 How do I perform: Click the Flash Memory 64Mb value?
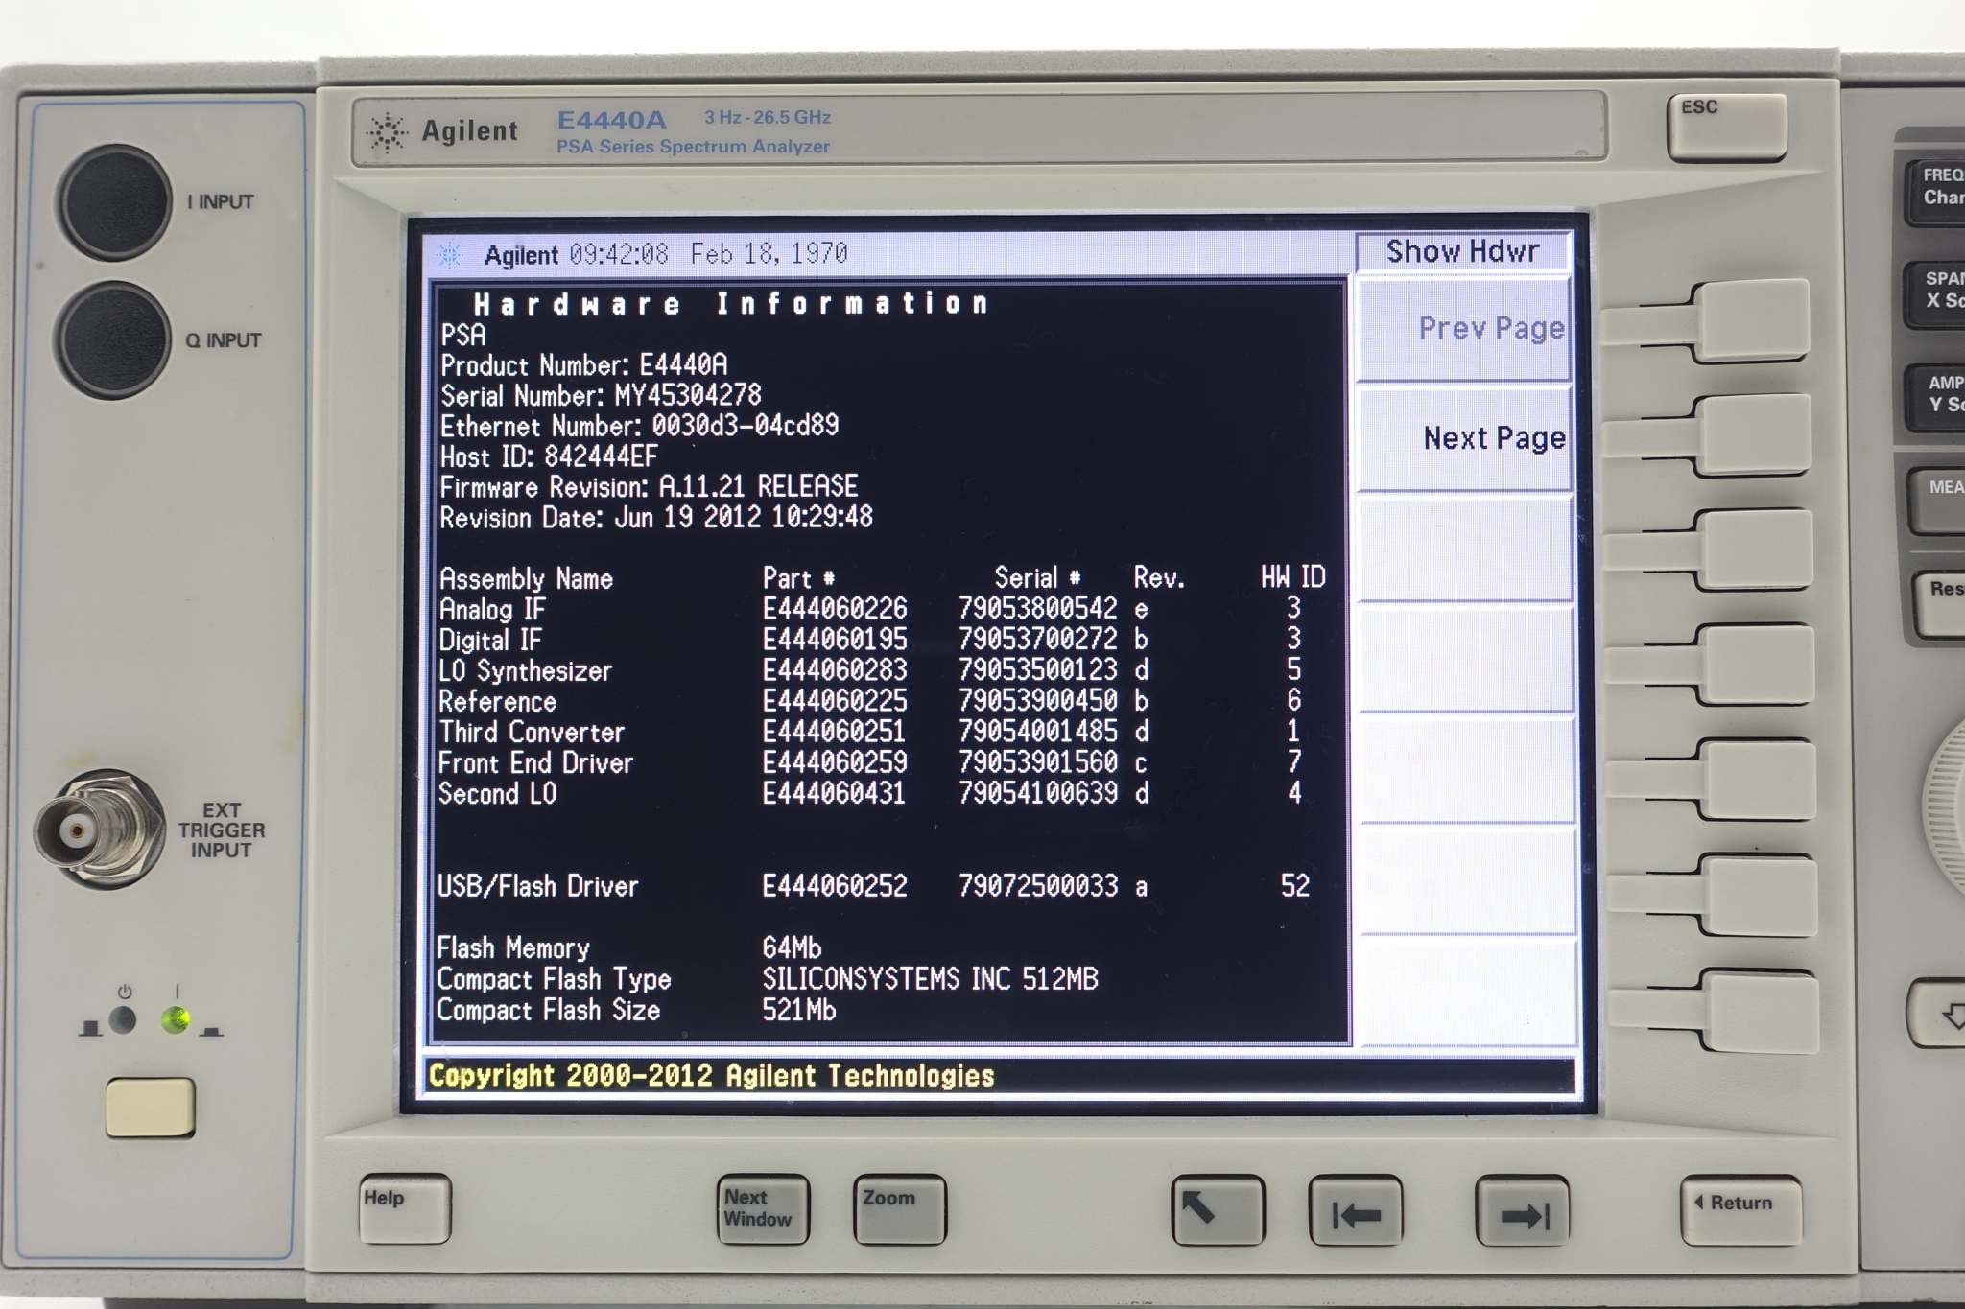pos(792,948)
